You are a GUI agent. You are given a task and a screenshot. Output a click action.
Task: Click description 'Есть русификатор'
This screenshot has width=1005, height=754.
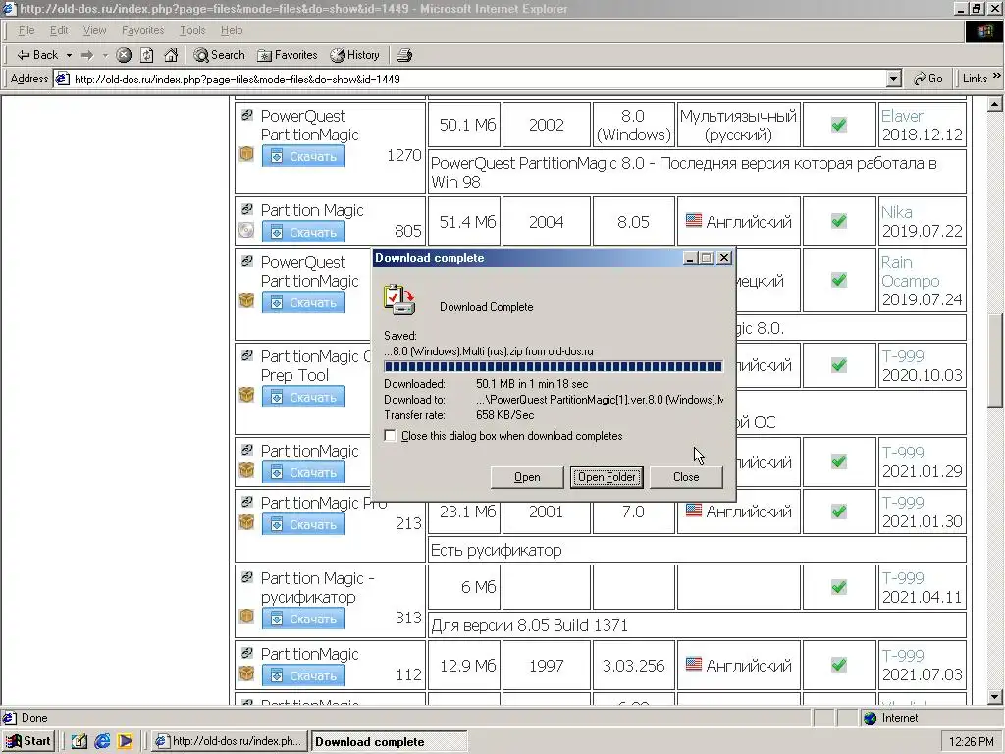(496, 550)
